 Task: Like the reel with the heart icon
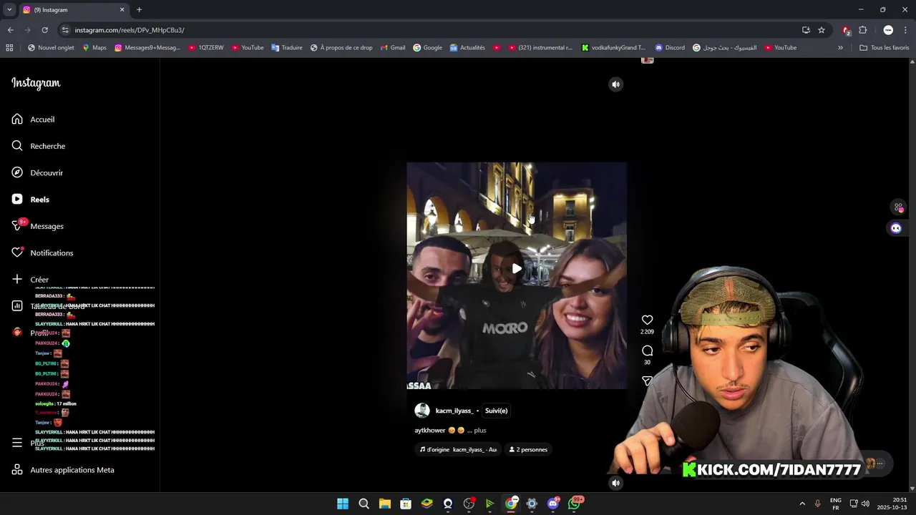click(x=647, y=320)
